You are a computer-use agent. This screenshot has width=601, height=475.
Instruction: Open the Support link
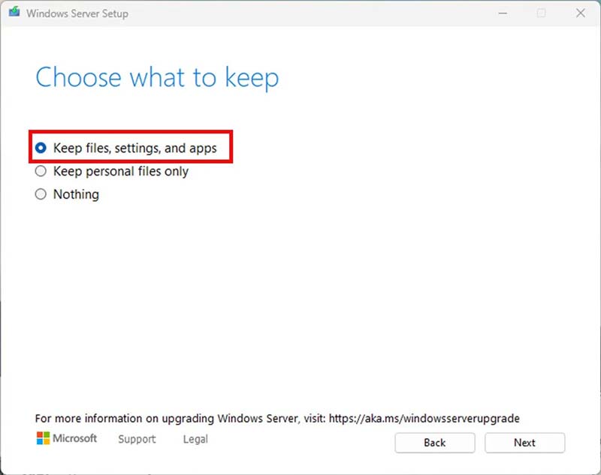[137, 440]
